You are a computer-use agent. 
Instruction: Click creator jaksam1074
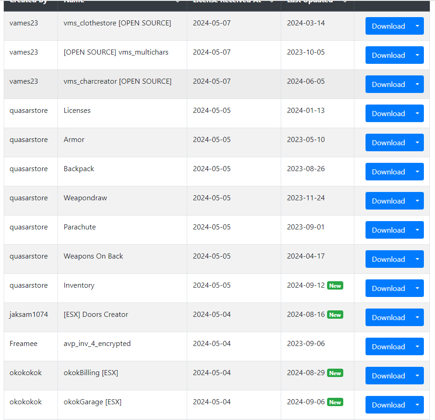coord(29,315)
